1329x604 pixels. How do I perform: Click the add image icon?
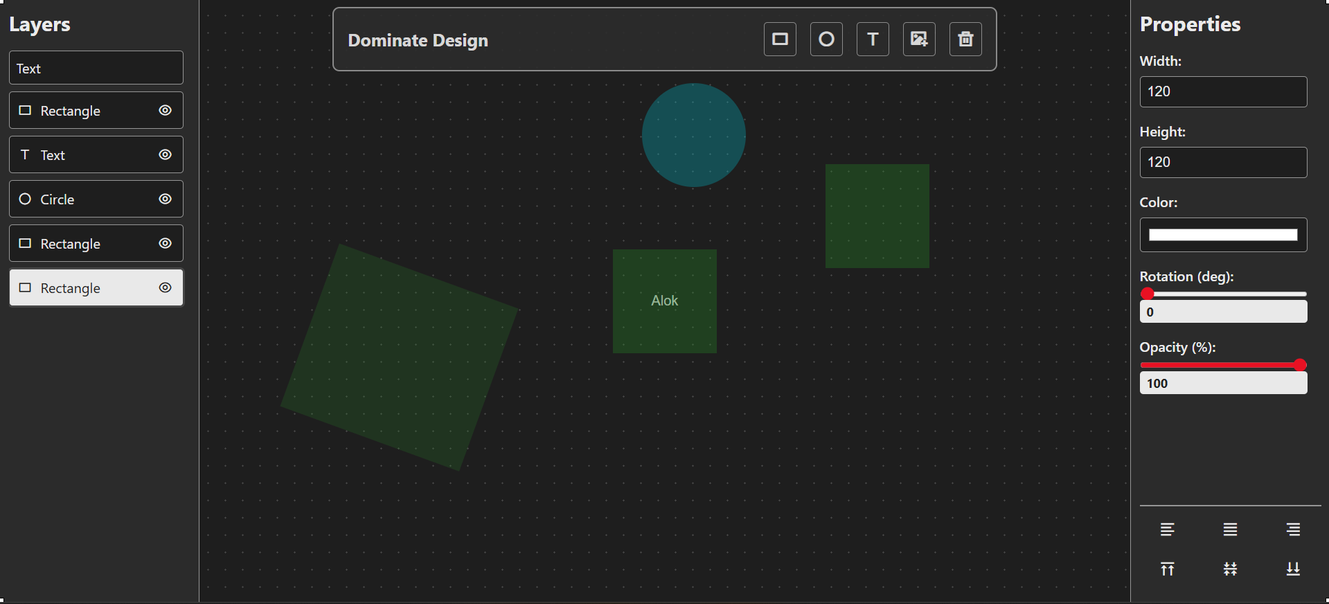tap(919, 39)
